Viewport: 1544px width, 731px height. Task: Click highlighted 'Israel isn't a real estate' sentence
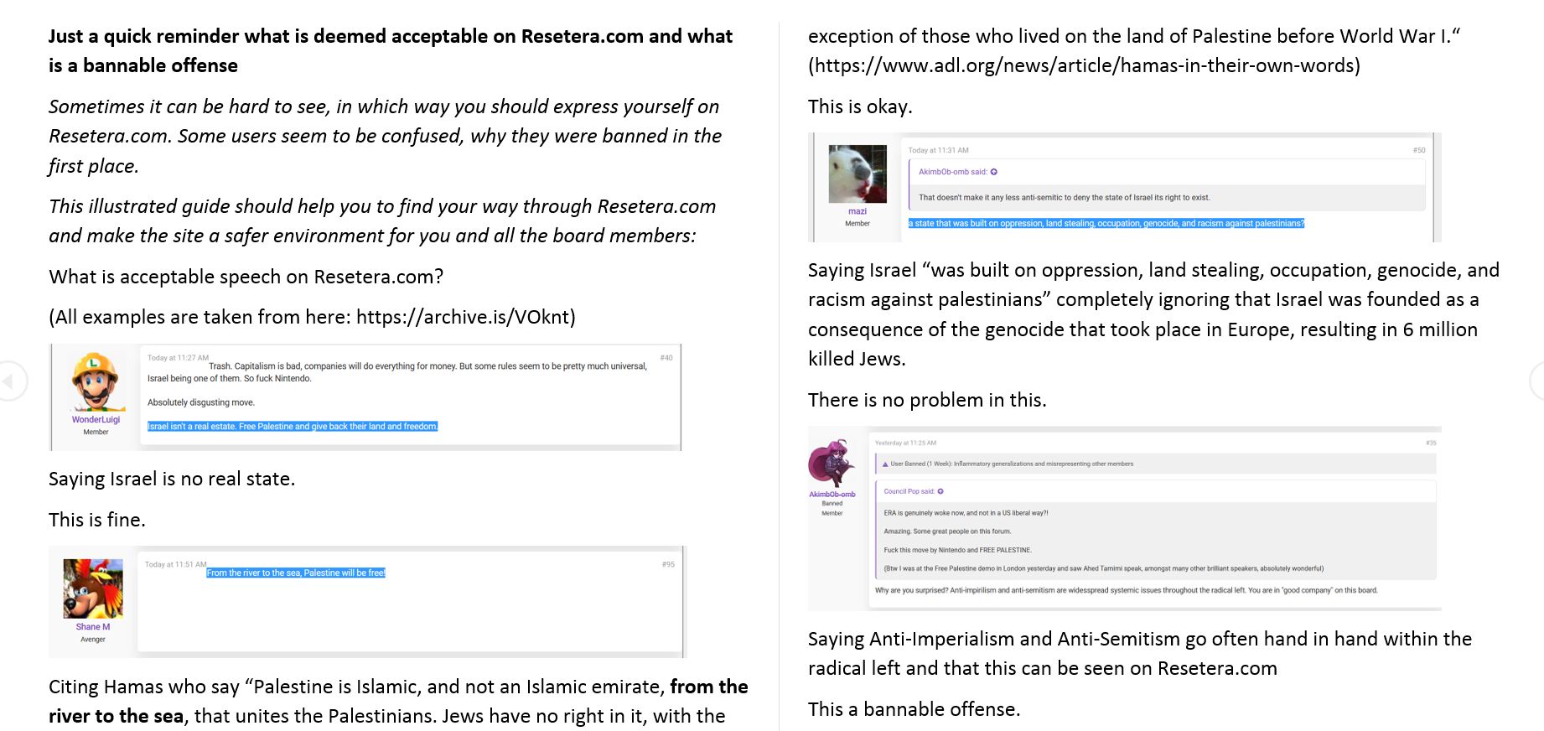[x=293, y=427]
